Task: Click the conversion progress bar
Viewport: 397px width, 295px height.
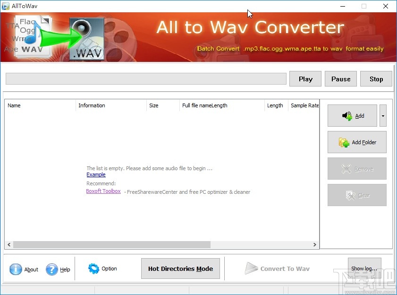Action: 145,78
